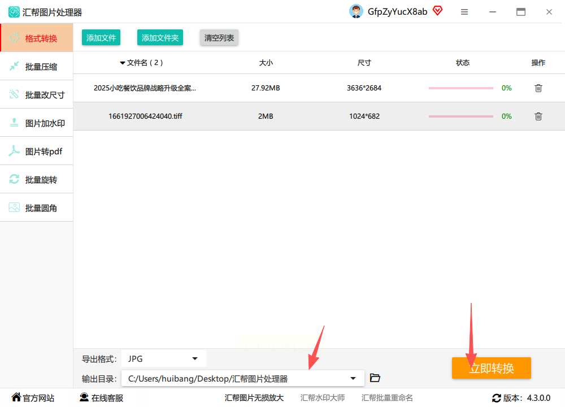Viewport: 565px width, 407px height.
Task: Click the 官方网站 home icon
Action: click(x=16, y=397)
